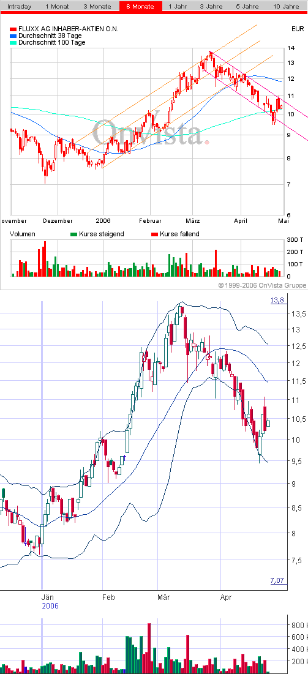Image resolution: width=308 pixels, height=674 pixels.
Task: Click the Dezember axis label in top chart
Action: click(58, 221)
